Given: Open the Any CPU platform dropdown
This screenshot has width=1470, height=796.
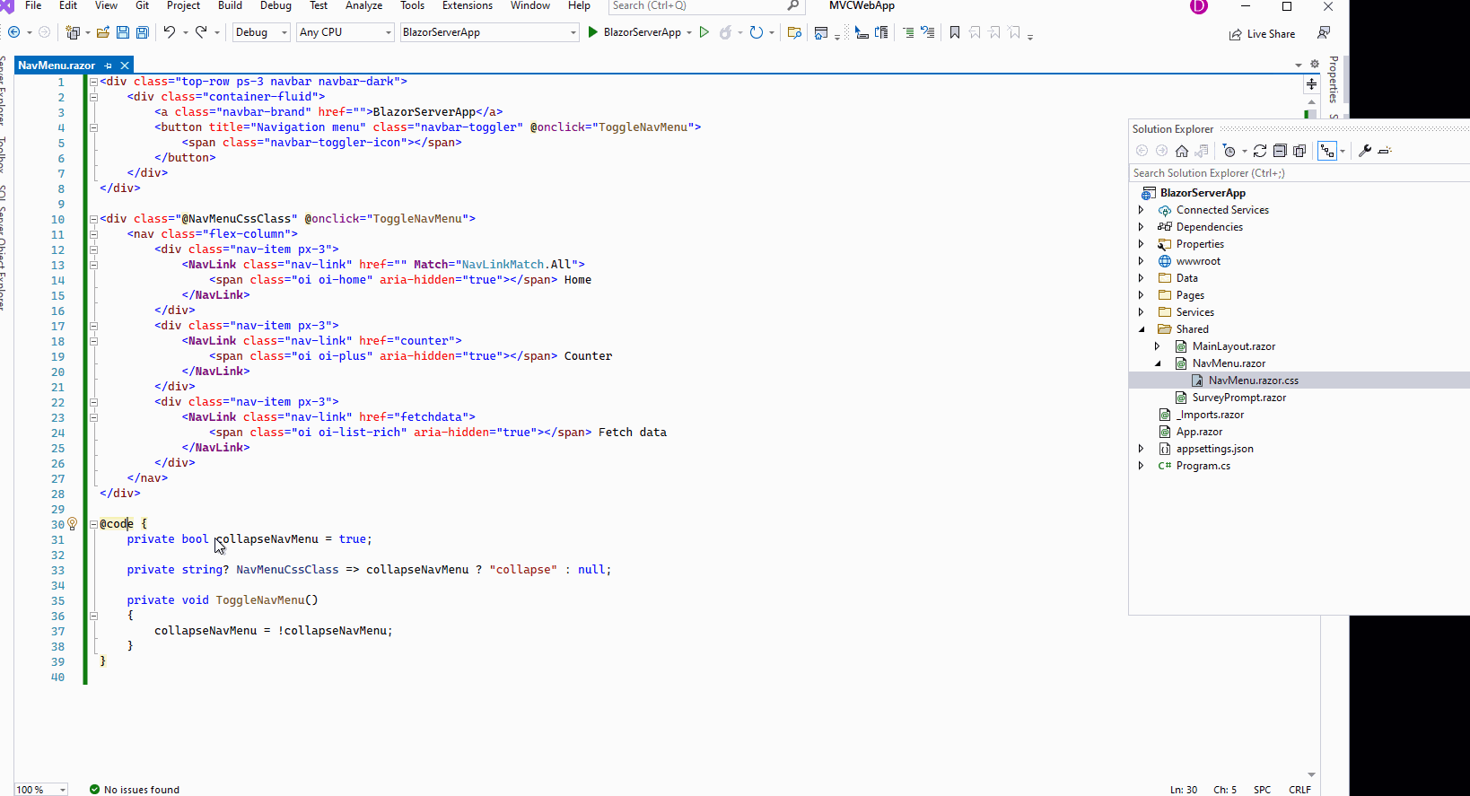Looking at the screenshot, I should [x=346, y=32].
